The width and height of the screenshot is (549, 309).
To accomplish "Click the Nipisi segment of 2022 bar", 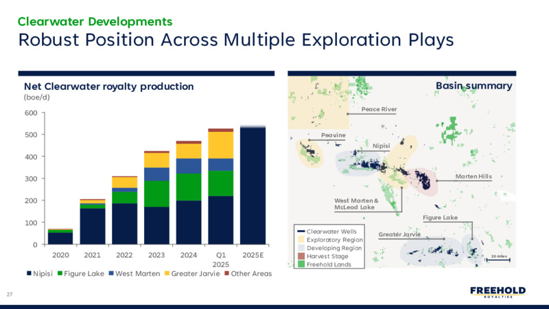I will 125,224.
